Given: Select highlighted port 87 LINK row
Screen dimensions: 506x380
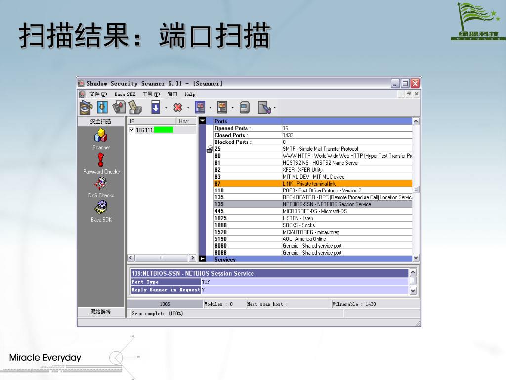Looking at the screenshot, I should click(x=313, y=184).
